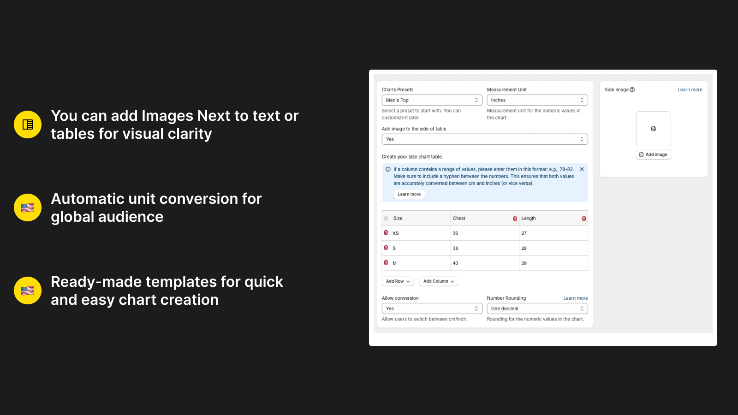This screenshot has width=738, height=415.
Task: Click the info icon in blue banner
Action: pos(388,169)
